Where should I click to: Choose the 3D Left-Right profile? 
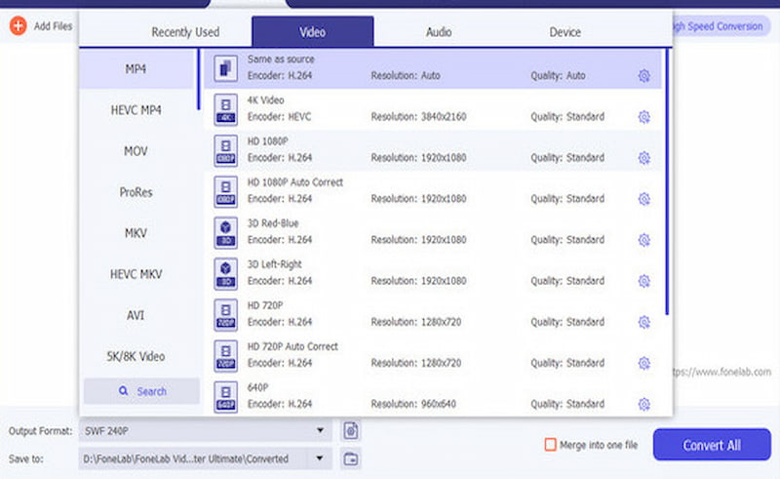(x=433, y=273)
